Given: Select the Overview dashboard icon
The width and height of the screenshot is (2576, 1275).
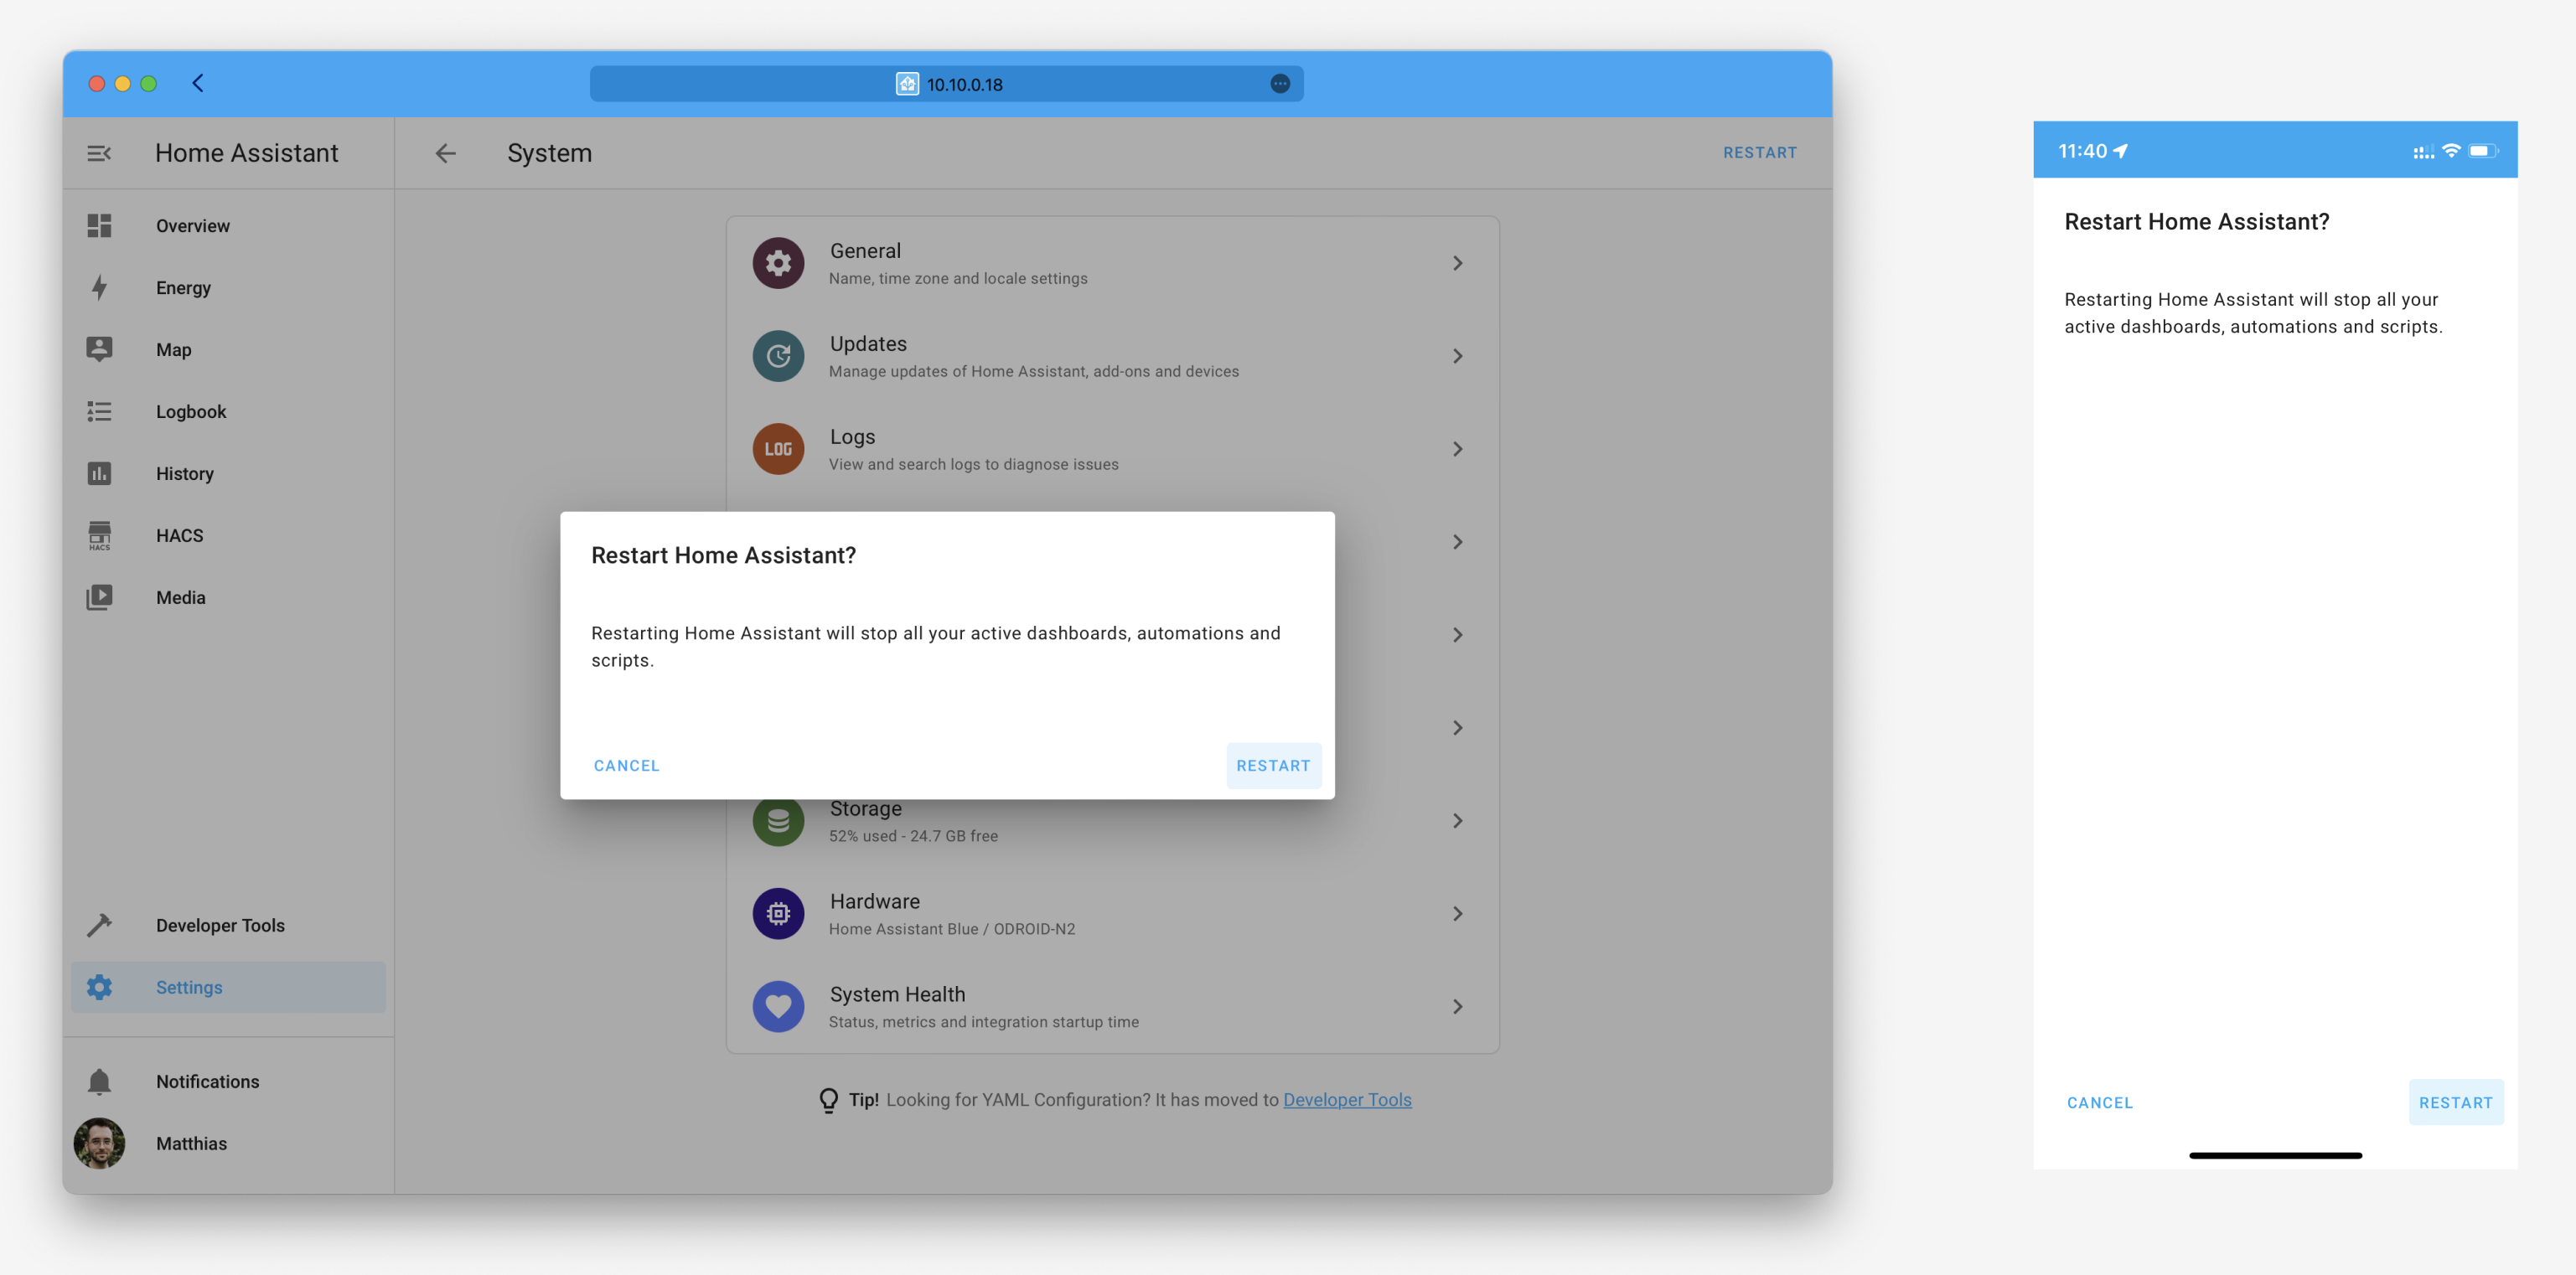Looking at the screenshot, I should [99, 225].
